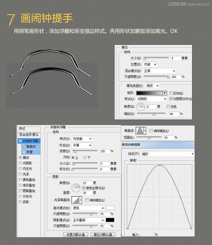Viewport: 212px width, 245px height.
Task: Open the stroke 混合模式 dropdown
Action: (159, 71)
